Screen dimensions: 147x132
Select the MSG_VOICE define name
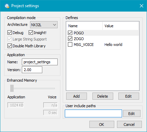(84, 45)
